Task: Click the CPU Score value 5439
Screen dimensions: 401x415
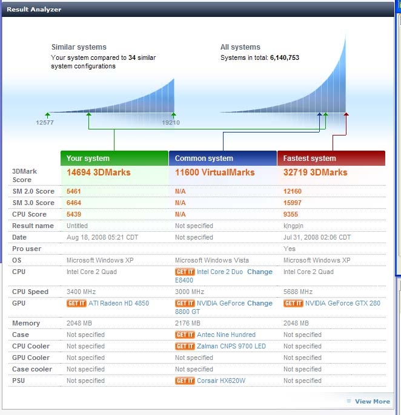Action: [x=74, y=214]
